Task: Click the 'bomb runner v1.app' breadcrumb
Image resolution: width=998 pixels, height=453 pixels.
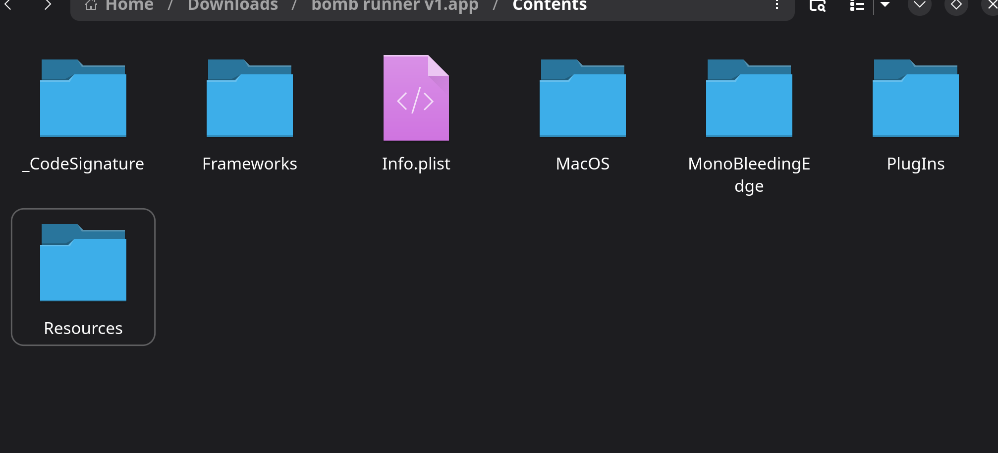Action: [x=395, y=5]
